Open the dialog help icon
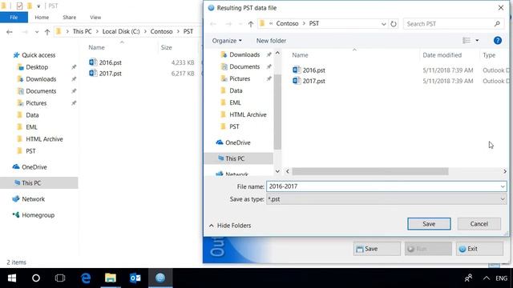This screenshot has width=513, height=288. click(x=497, y=41)
